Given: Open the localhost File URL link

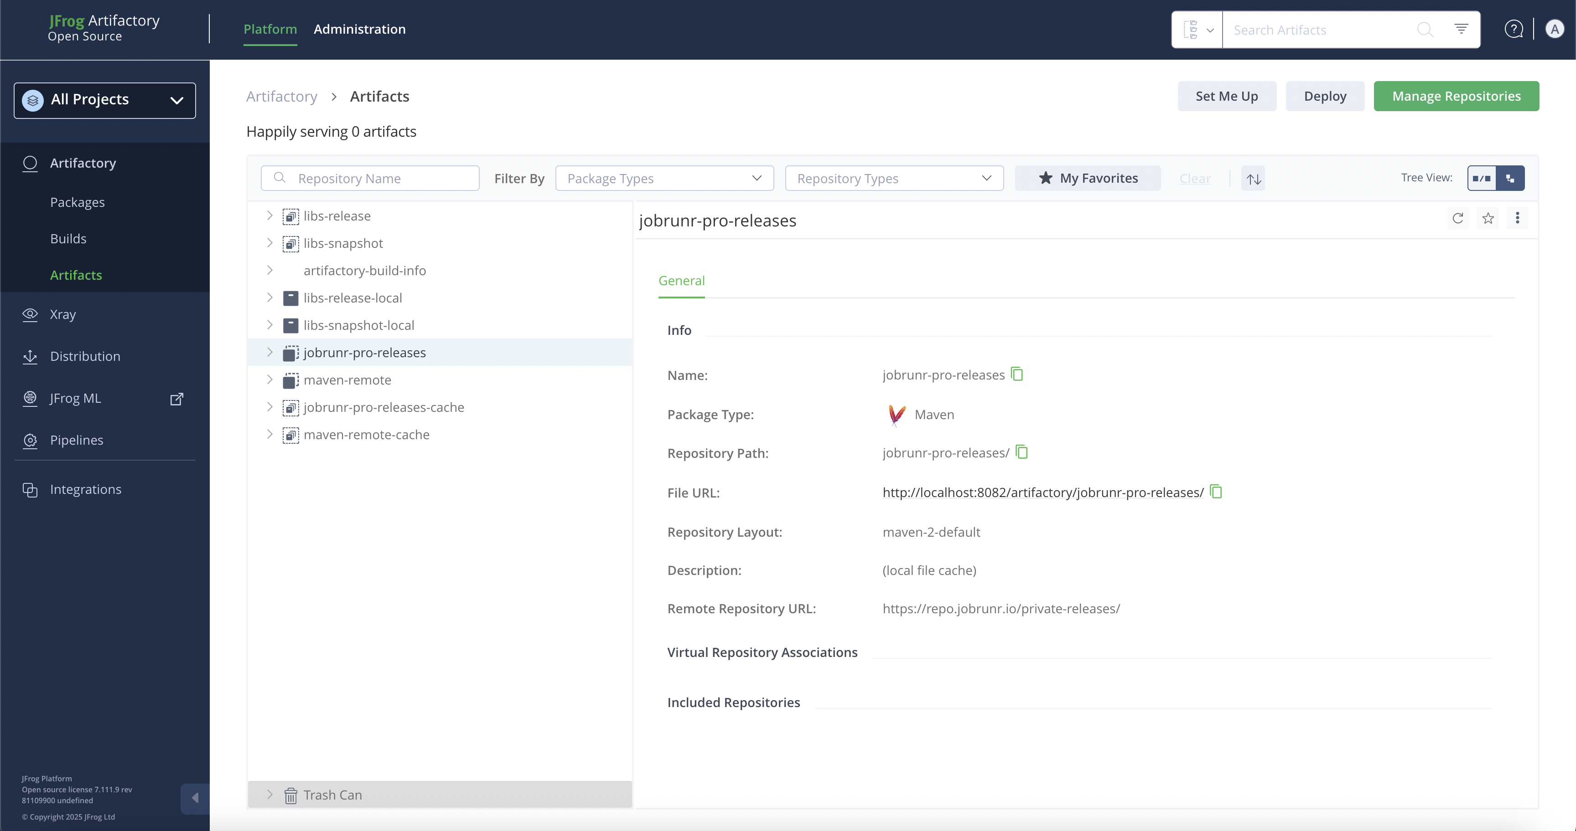Looking at the screenshot, I should point(1042,492).
